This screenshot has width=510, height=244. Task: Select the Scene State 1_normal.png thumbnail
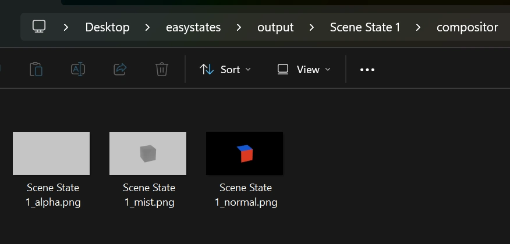pos(245,153)
